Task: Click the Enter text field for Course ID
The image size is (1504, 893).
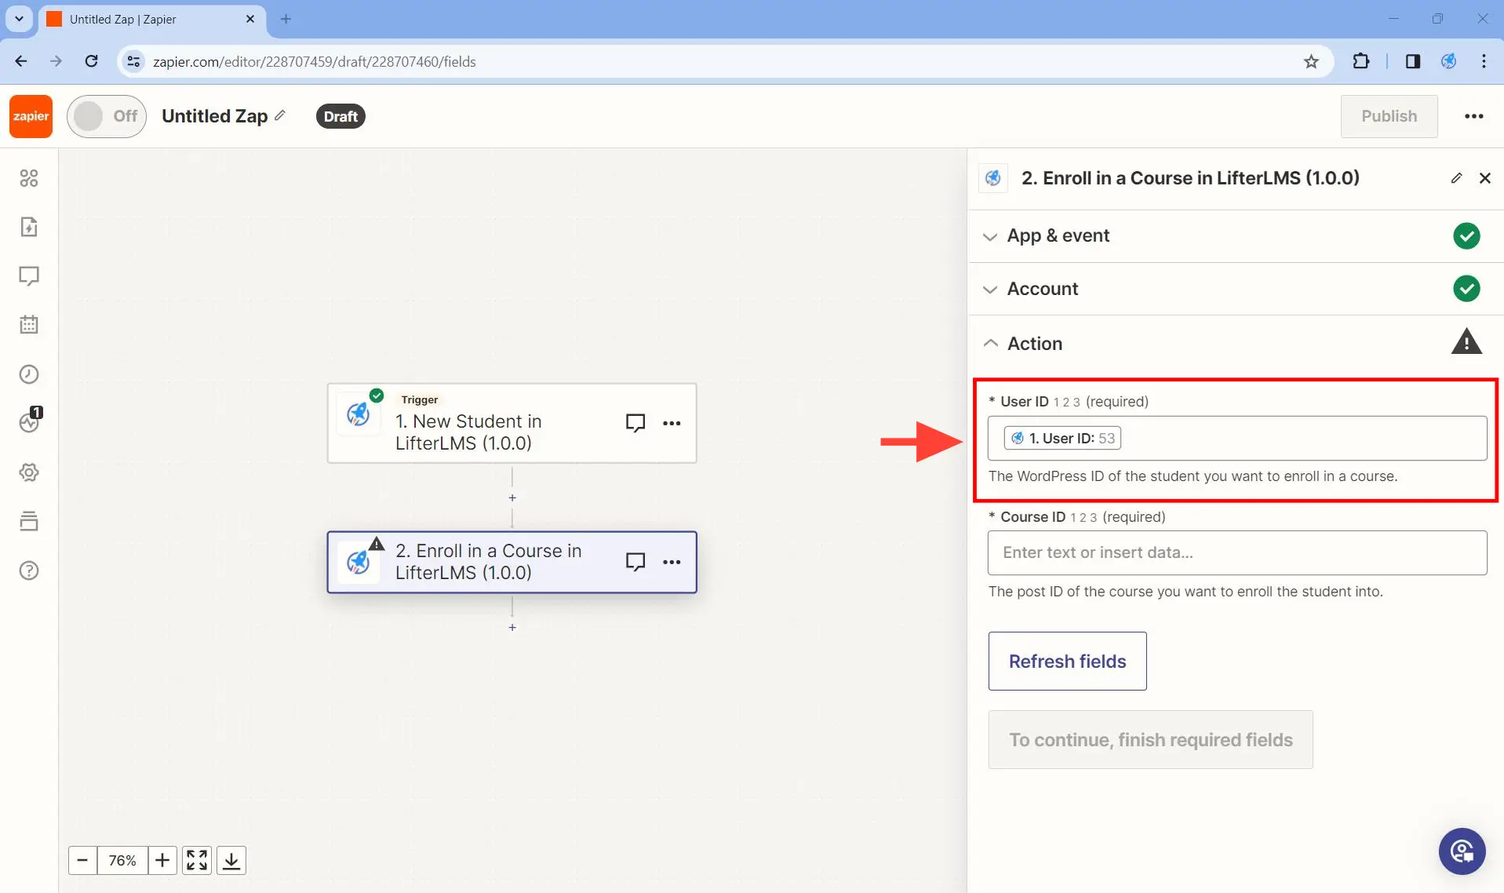Action: [1236, 552]
